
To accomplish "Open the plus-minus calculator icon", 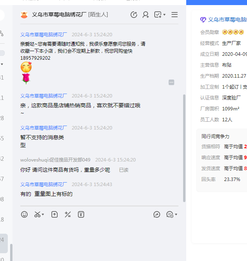I will [x=68, y=215].
